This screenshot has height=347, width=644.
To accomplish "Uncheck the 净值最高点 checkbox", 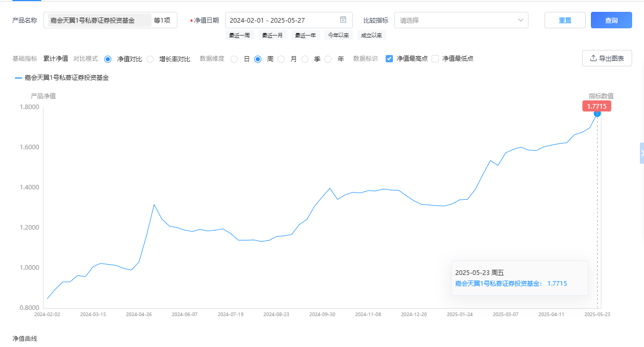I will coord(389,59).
